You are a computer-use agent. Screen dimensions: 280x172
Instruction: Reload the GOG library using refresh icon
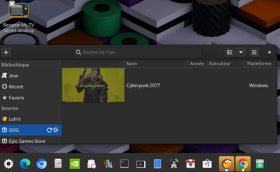49,130
